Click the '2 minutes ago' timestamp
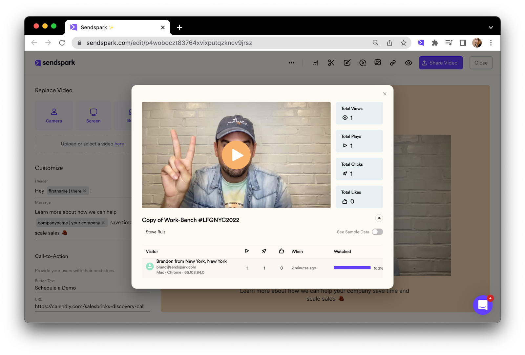This screenshot has width=525, height=355. pyautogui.click(x=304, y=268)
